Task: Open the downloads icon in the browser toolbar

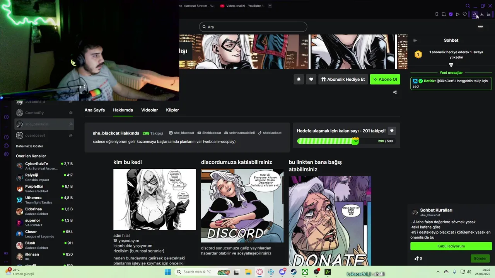Action: click(x=481, y=14)
